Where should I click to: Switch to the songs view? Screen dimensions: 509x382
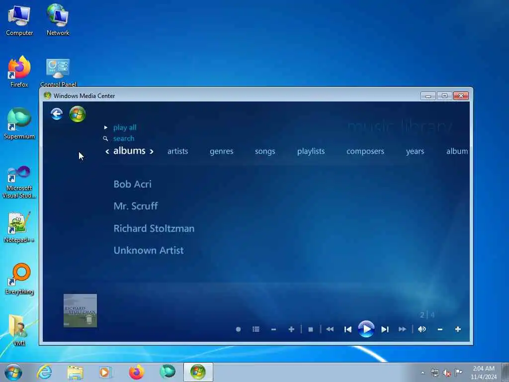(265, 151)
